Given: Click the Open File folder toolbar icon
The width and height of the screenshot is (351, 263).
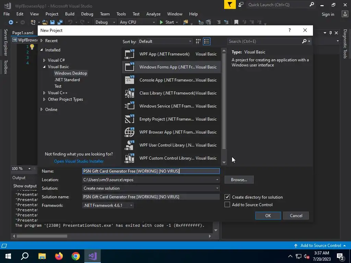Looking at the screenshot, I should pyautogui.click(x=45, y=22).
